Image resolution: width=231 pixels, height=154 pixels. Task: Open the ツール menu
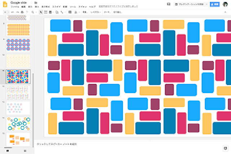pyautogui.click(x=73, y=6)
